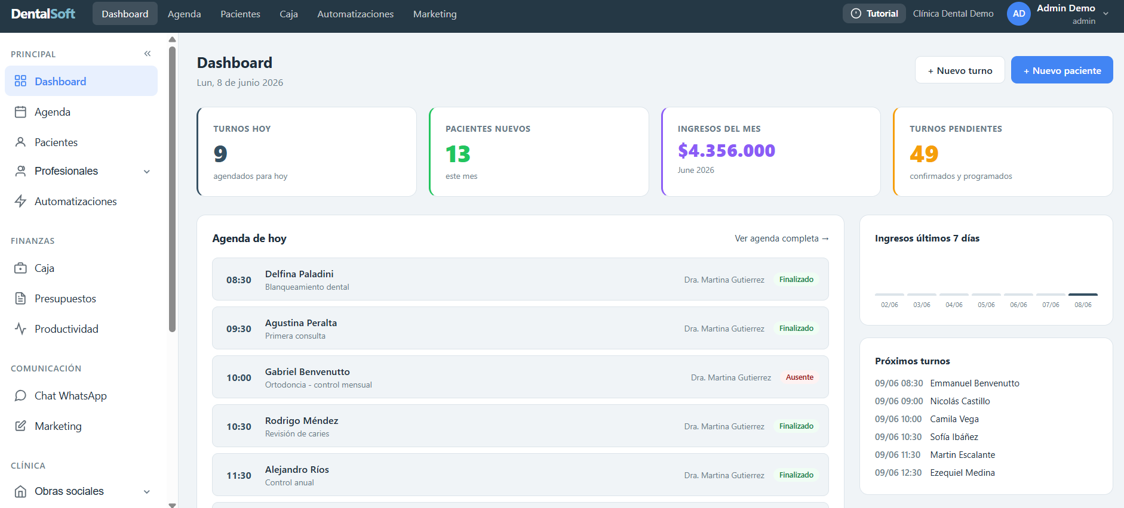Click the Automatizaciones lightning bolt icon
This screenshot has width=1124, height=508.
20,201
